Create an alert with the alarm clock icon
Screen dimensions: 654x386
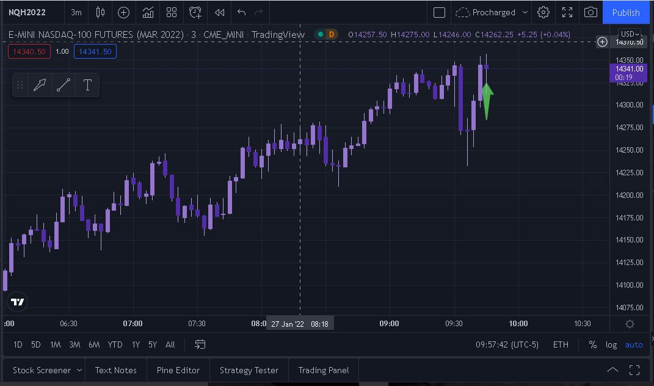(195, 12)
